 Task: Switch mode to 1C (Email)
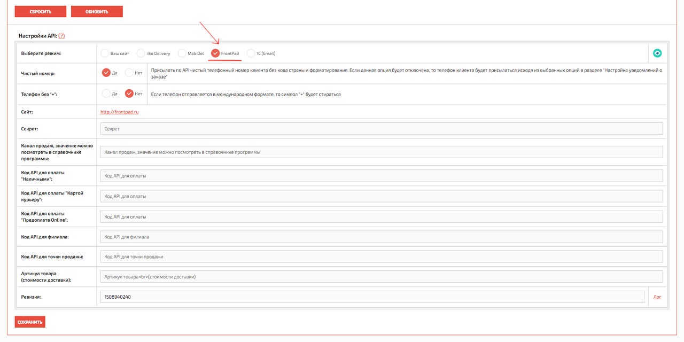coord(251,53)
